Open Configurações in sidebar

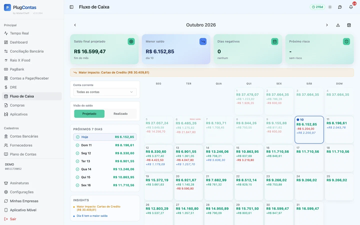pos(32,192)
